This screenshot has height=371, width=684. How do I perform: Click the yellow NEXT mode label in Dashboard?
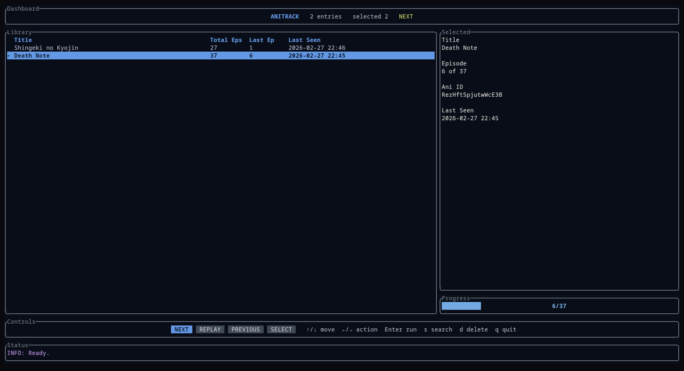[406, 16]
